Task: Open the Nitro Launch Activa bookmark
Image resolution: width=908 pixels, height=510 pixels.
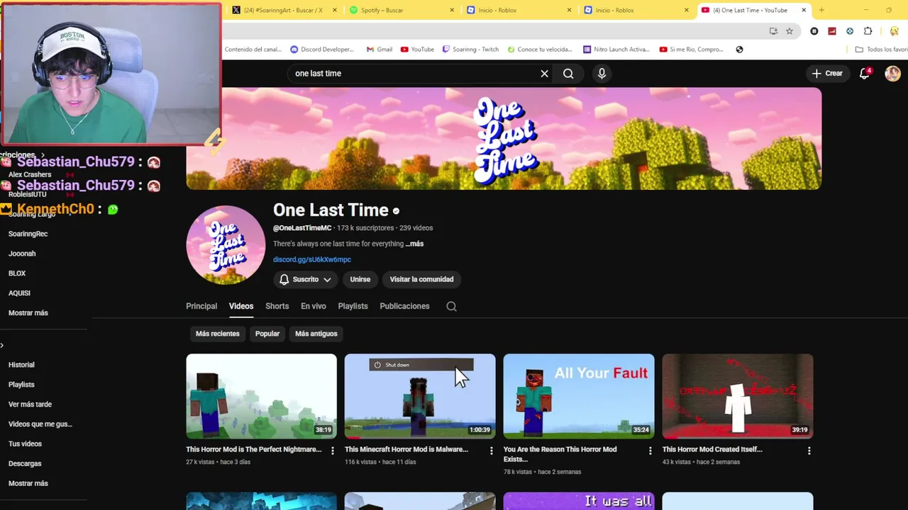Action: pos(616,50)
